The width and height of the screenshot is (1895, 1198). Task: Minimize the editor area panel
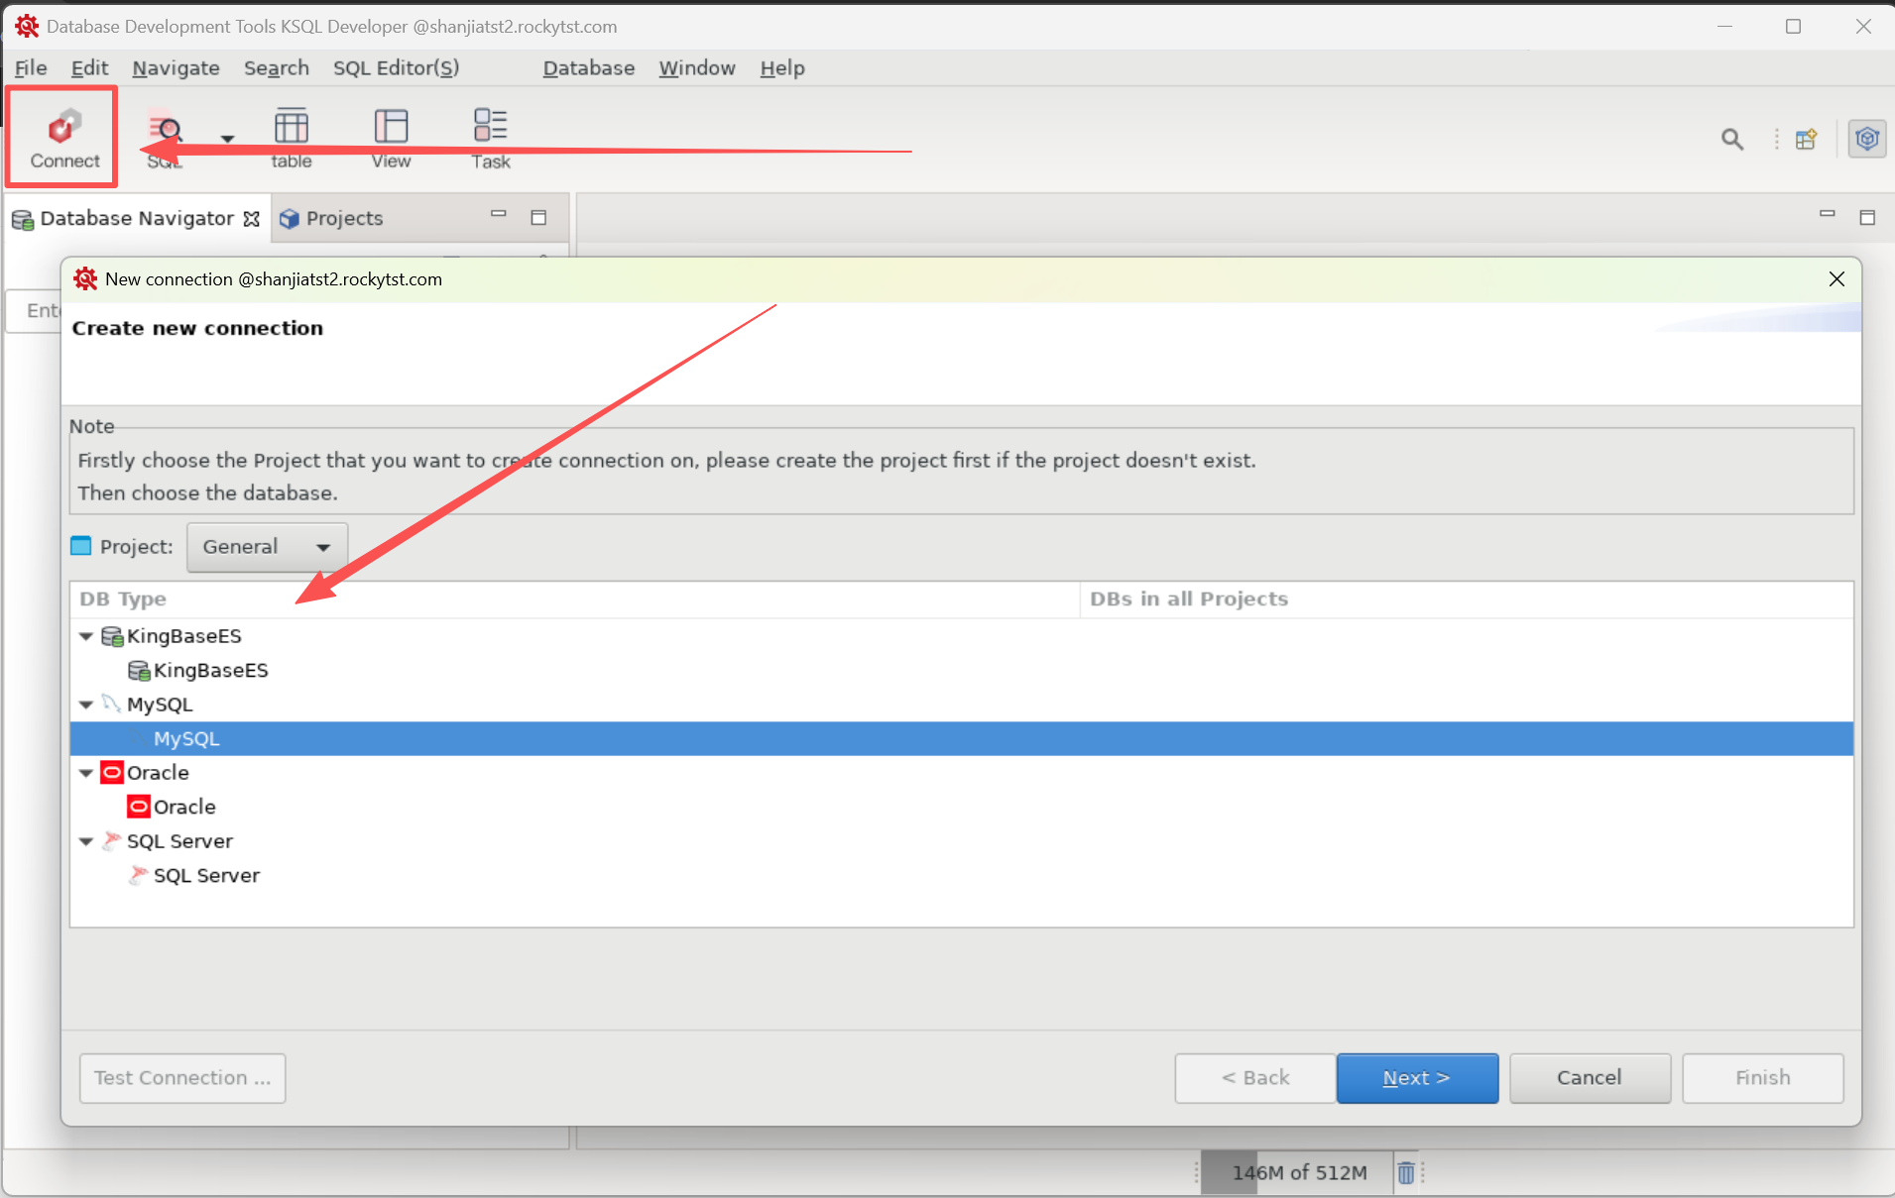click(1828, 214)
